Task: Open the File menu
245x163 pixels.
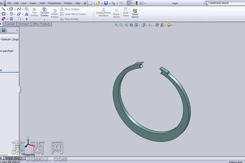Action: click(9, 3)
